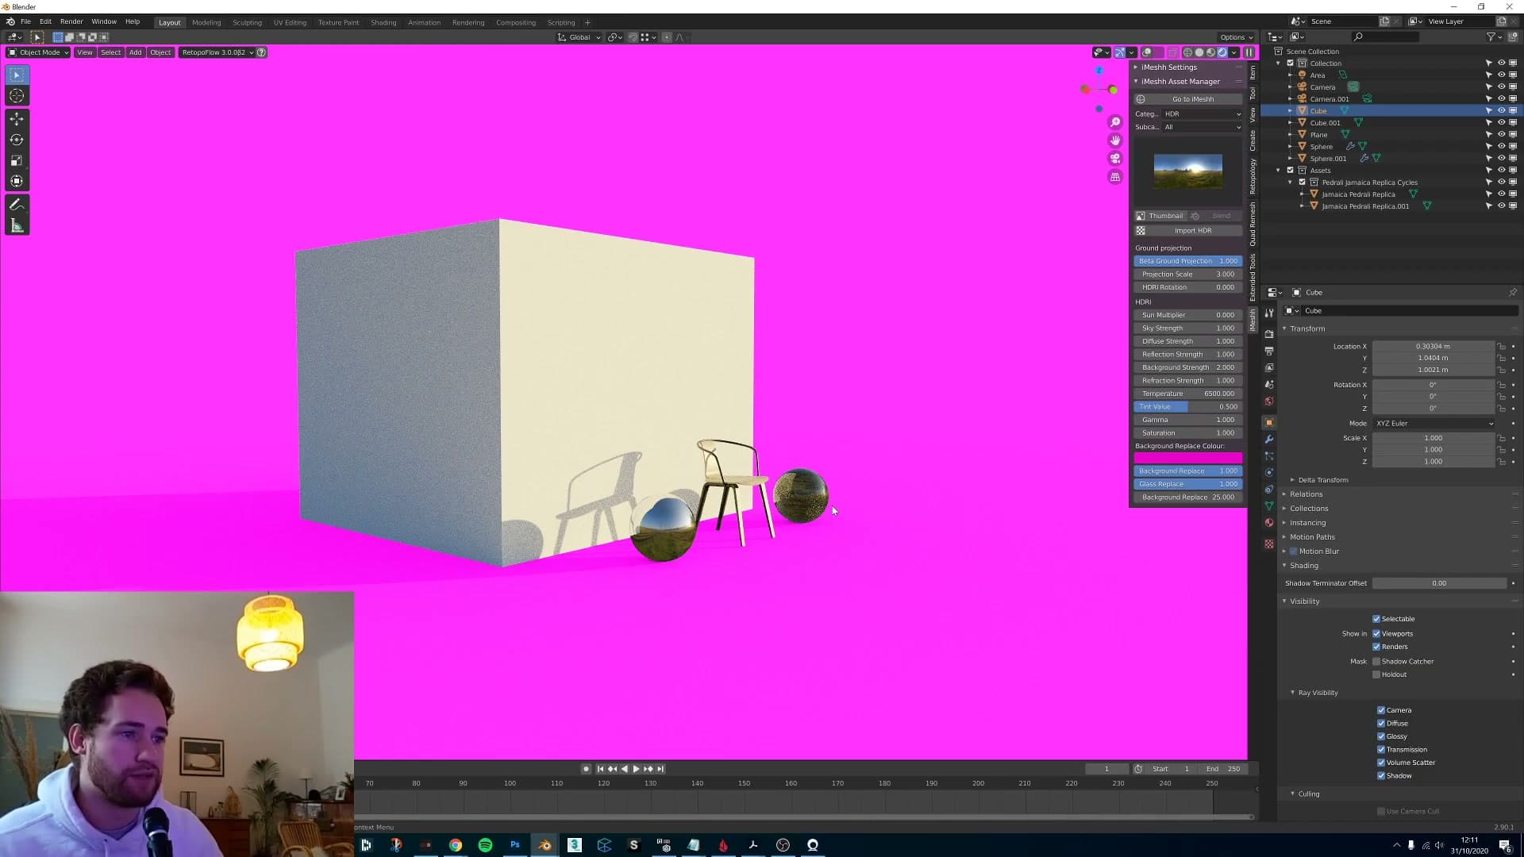Pick the Background Replace Colour swatch
Screen dimensions: 1524x857
pyautogui.click(x=1188, y=458)
